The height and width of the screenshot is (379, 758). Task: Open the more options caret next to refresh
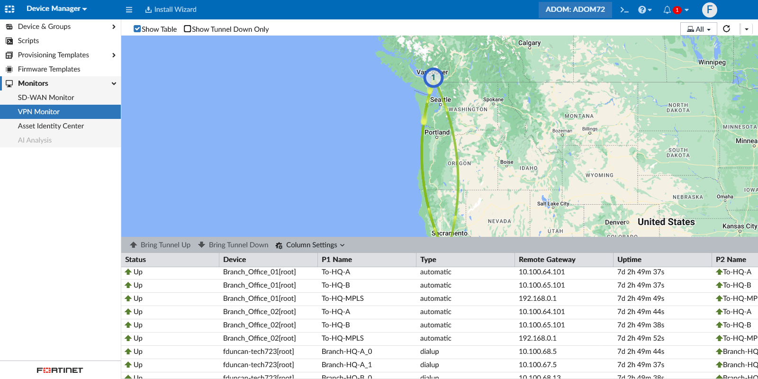747,29
